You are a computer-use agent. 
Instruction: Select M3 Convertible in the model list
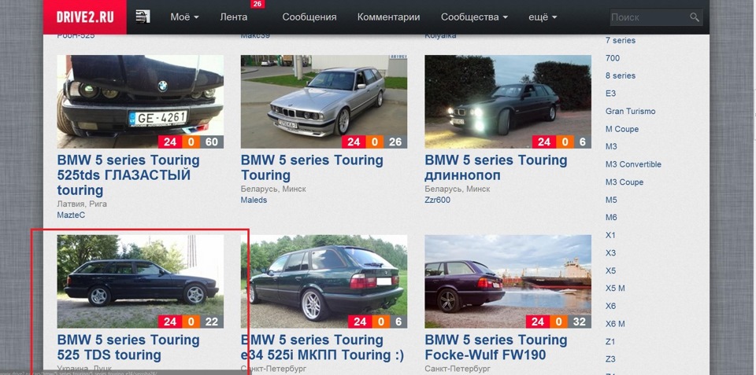click(x=633, y=164)
